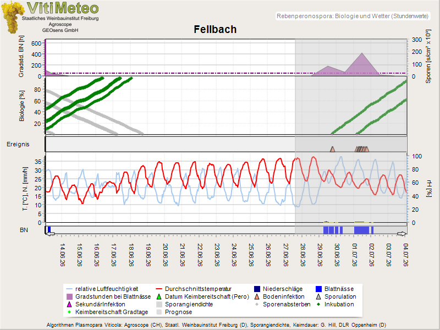Click the grey Sporangiendichte legend swatch

pyautogui.click(x=159, y=304)
